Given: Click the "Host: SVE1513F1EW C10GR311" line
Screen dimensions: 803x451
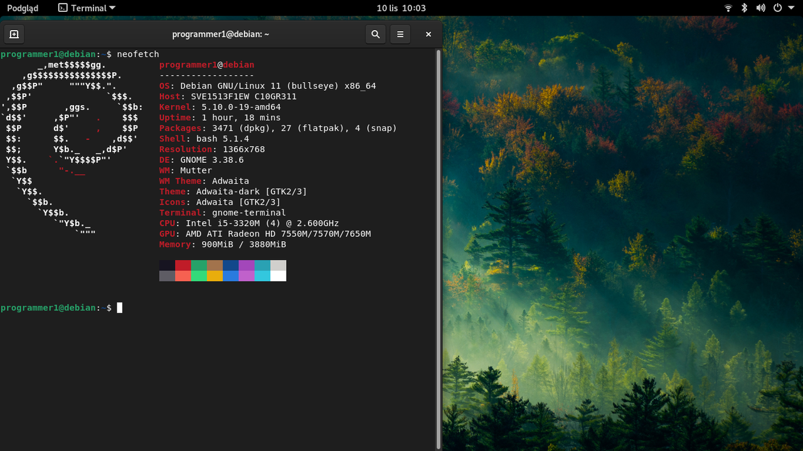Looking at the screenshot, I should pos(228,96).
